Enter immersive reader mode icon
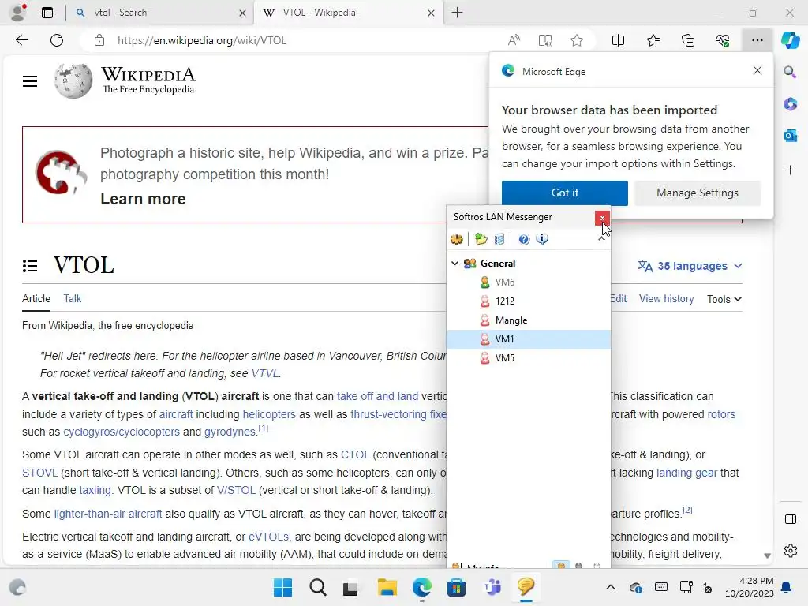The image size is (808, 606). [545, 40]
